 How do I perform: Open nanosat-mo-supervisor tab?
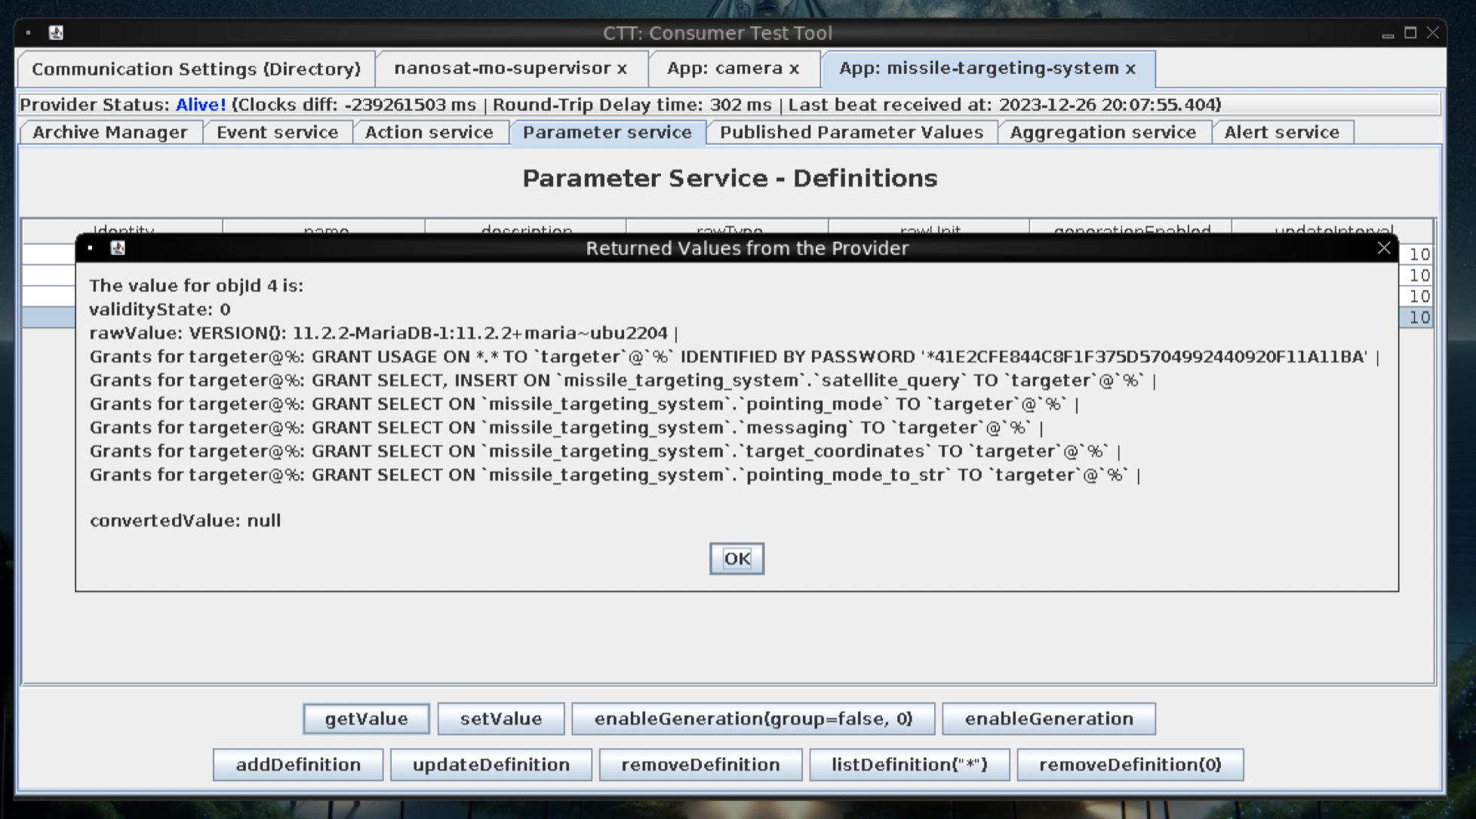pos(502,69)
